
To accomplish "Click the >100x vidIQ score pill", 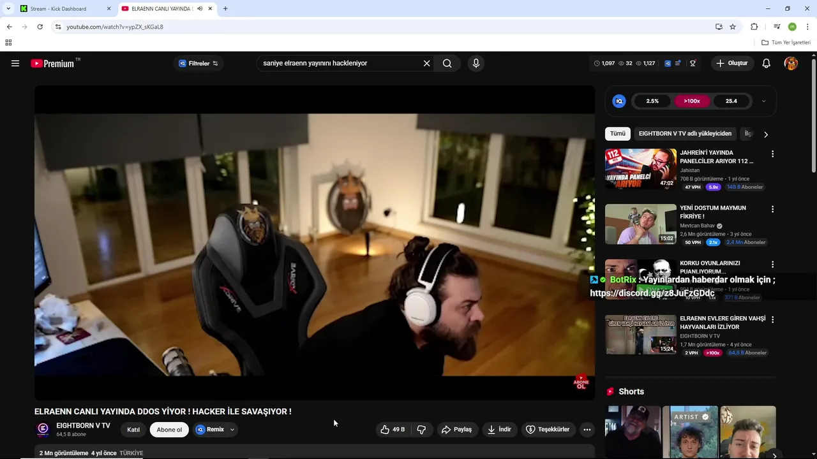I will [692, 101].
